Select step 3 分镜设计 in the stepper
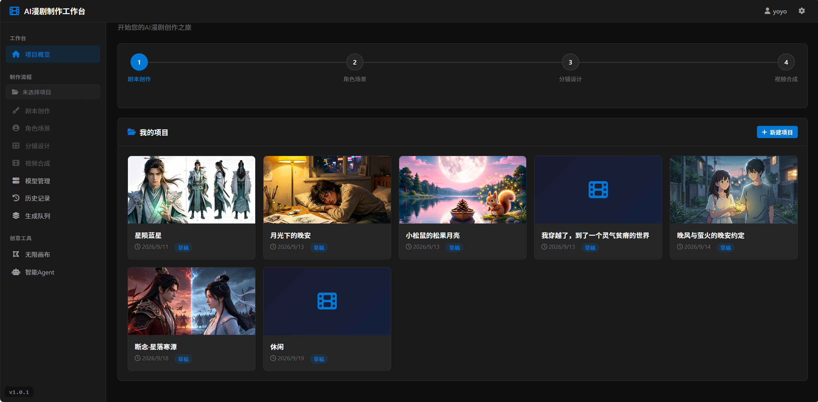818x402 pixels. pyautogui.click(x=570, y=62)
